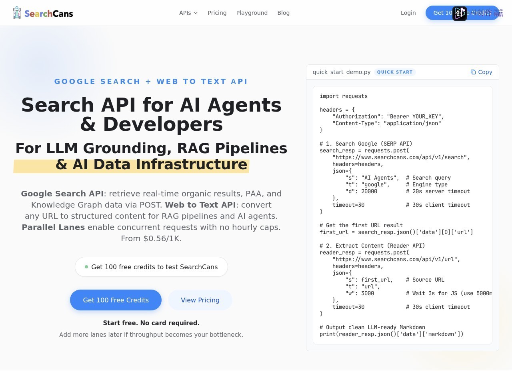Click the 'import requests' code line
Viewport: 512px width, 384px height.
pyautogui.click(x=344, y=96)
